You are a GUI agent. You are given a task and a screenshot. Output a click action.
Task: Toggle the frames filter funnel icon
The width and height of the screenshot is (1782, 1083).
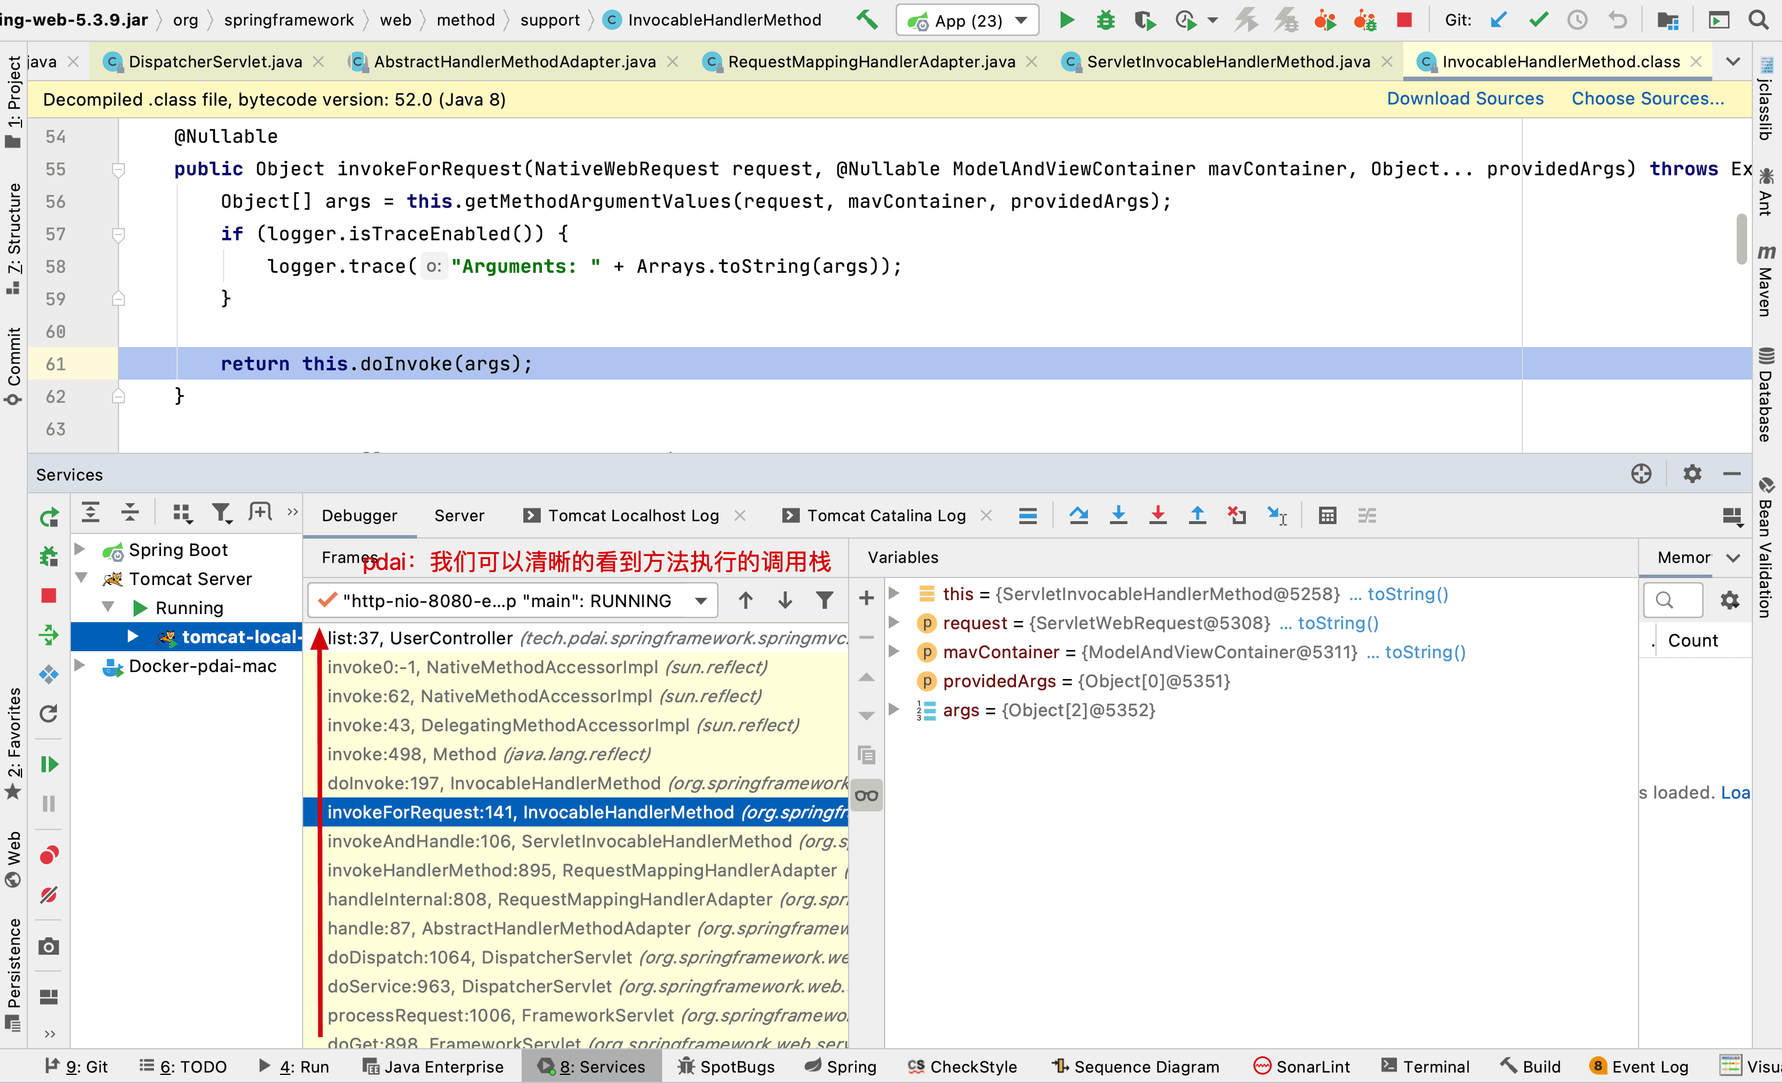[x=824, y=600]
